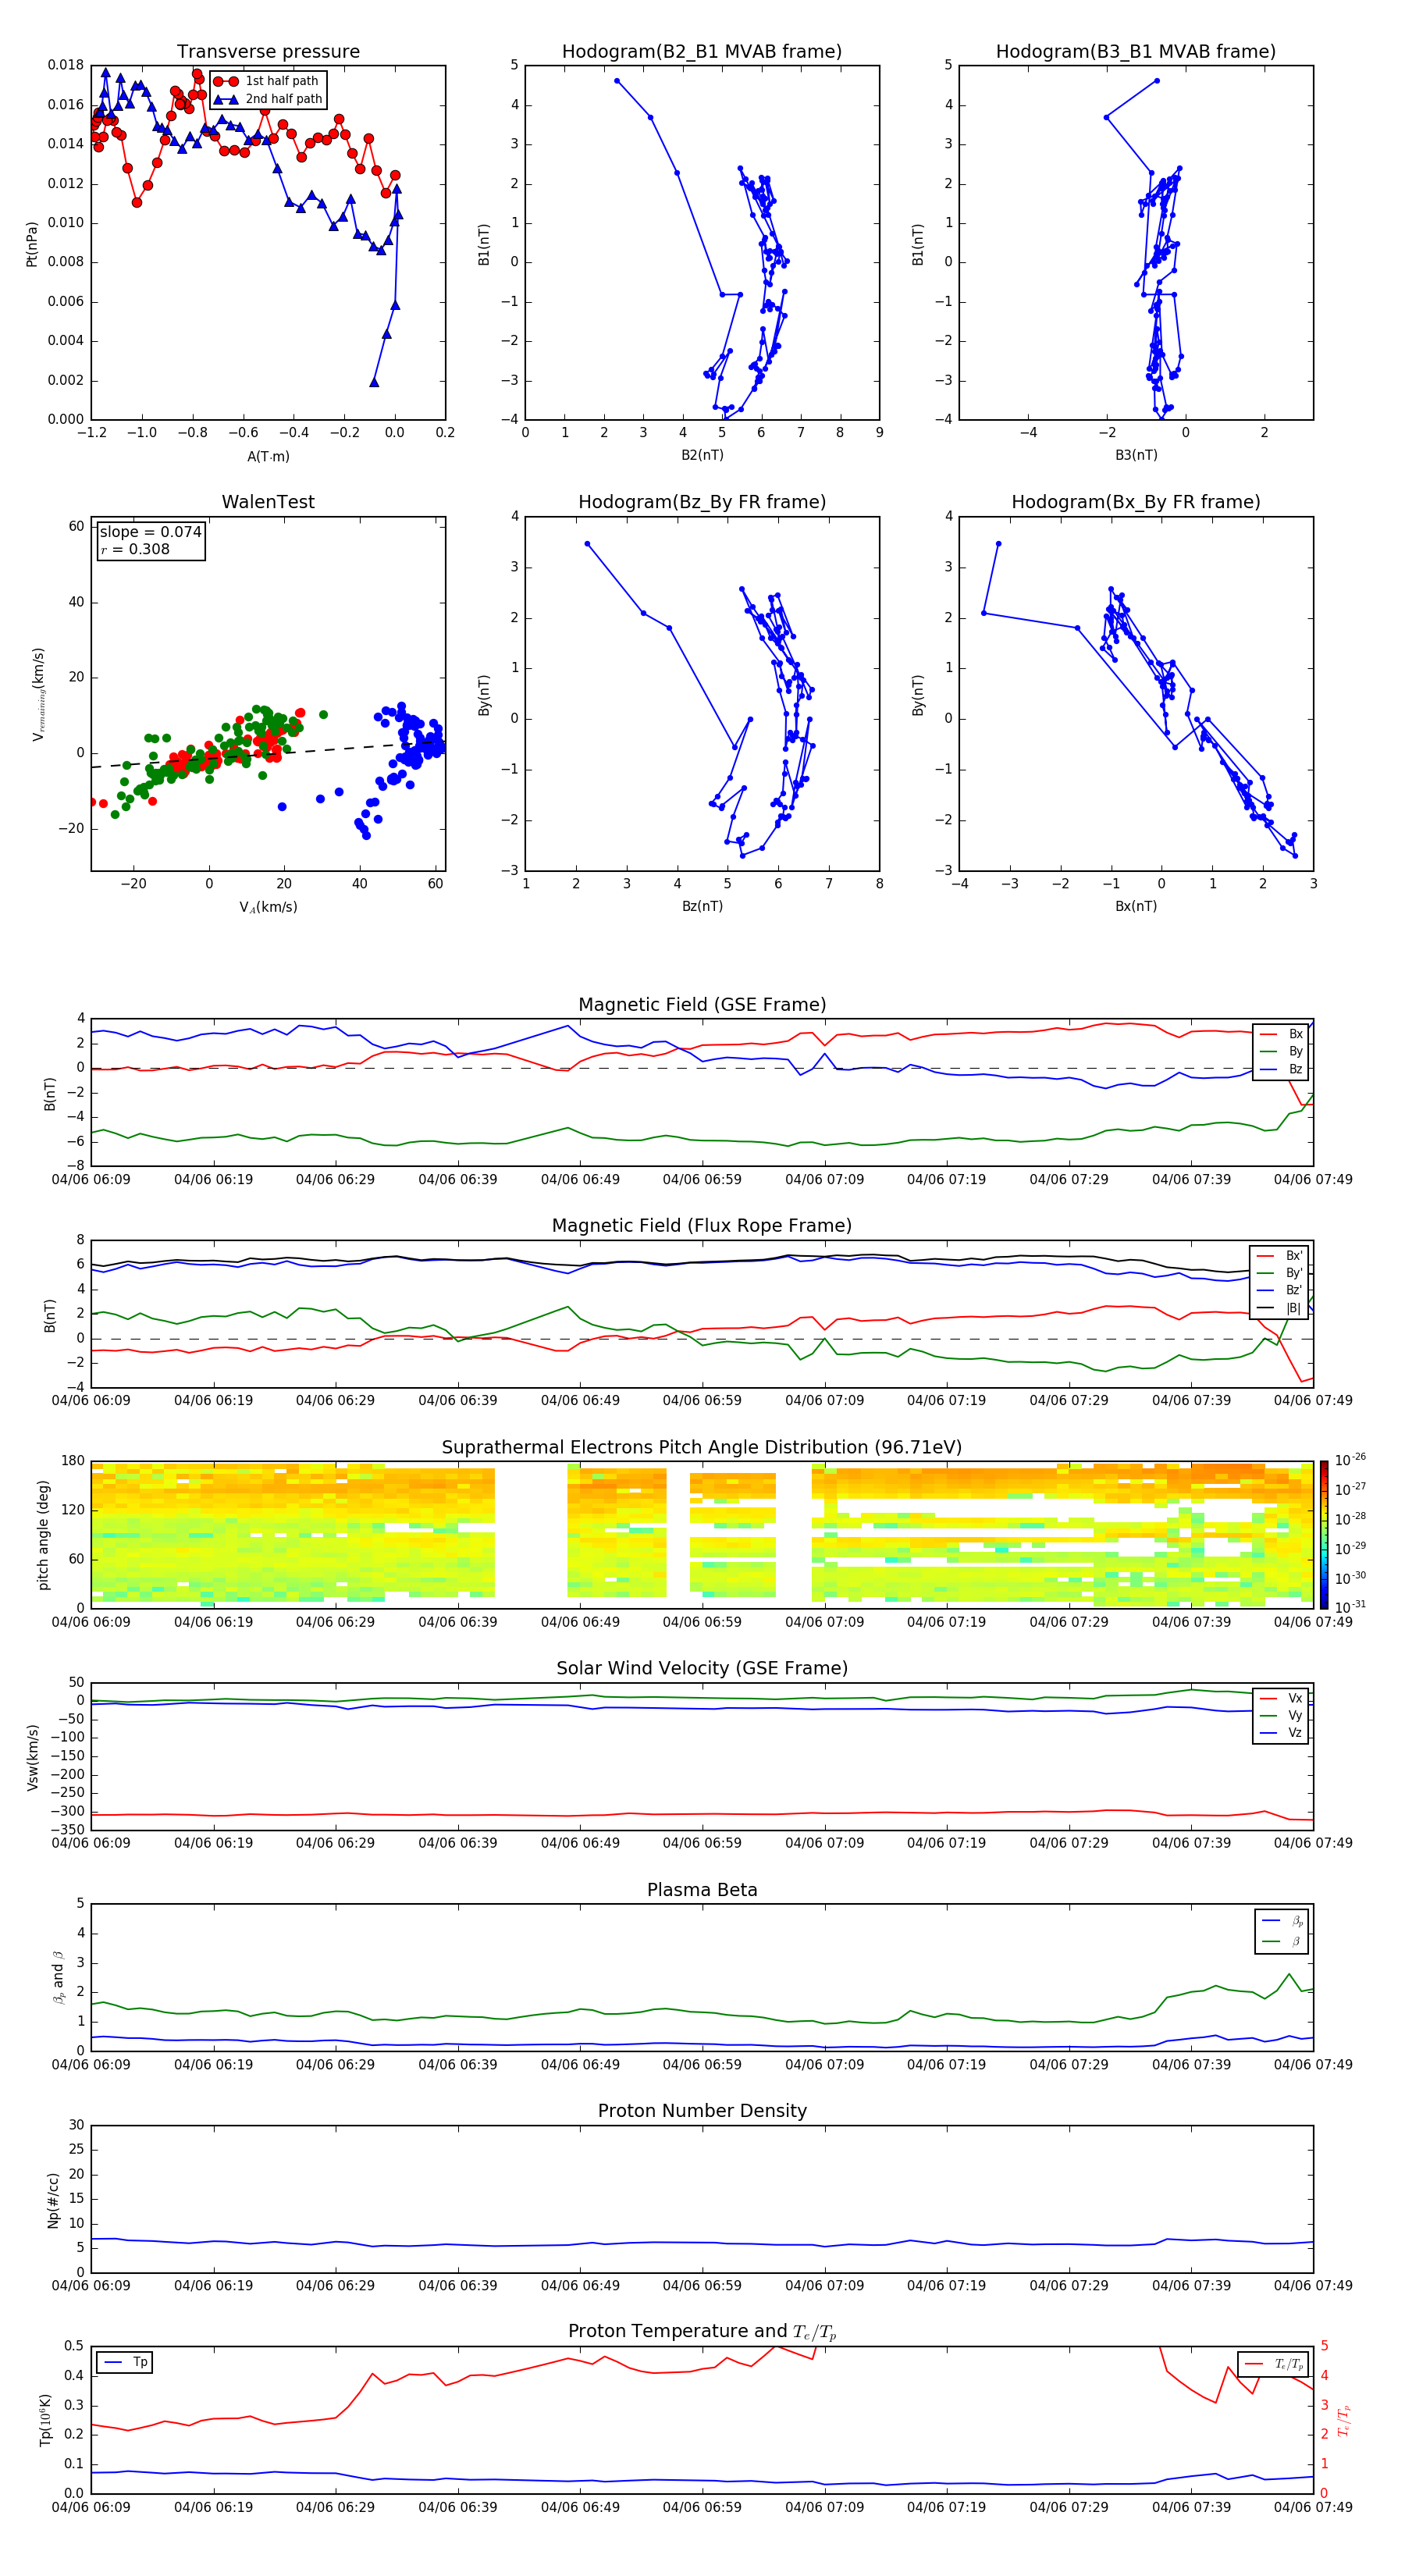Select the "B2(nT)" x-axis label

coord(702,455)
